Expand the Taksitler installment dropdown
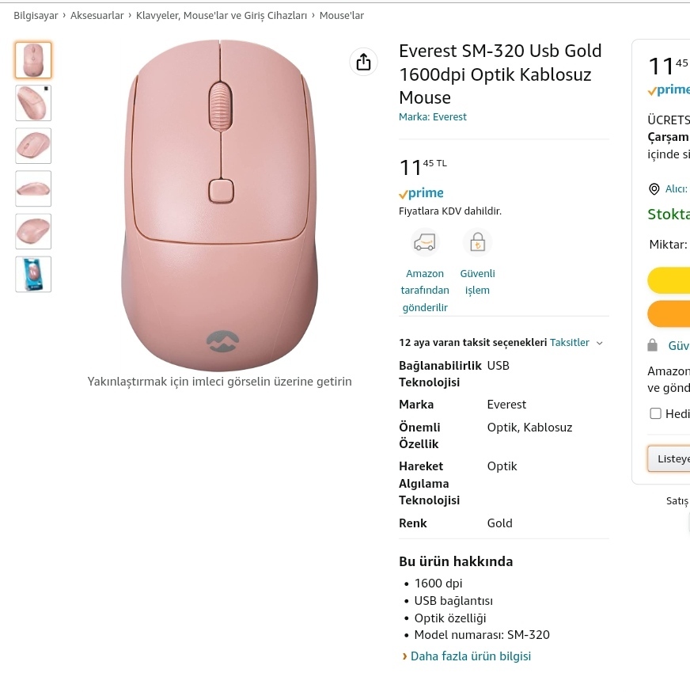The height and width of the screenshot is (692, 690). [576, 343]
